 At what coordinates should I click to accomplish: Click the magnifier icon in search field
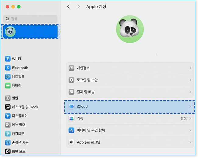pyautogui.click(x=8, y=19)
